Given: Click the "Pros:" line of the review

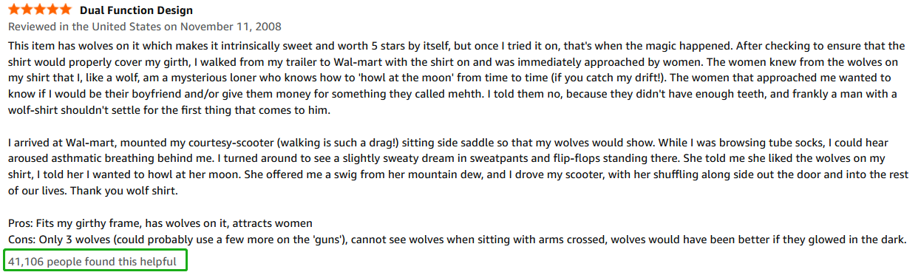Looking at the screenshot, I should (x=160, y=223).
